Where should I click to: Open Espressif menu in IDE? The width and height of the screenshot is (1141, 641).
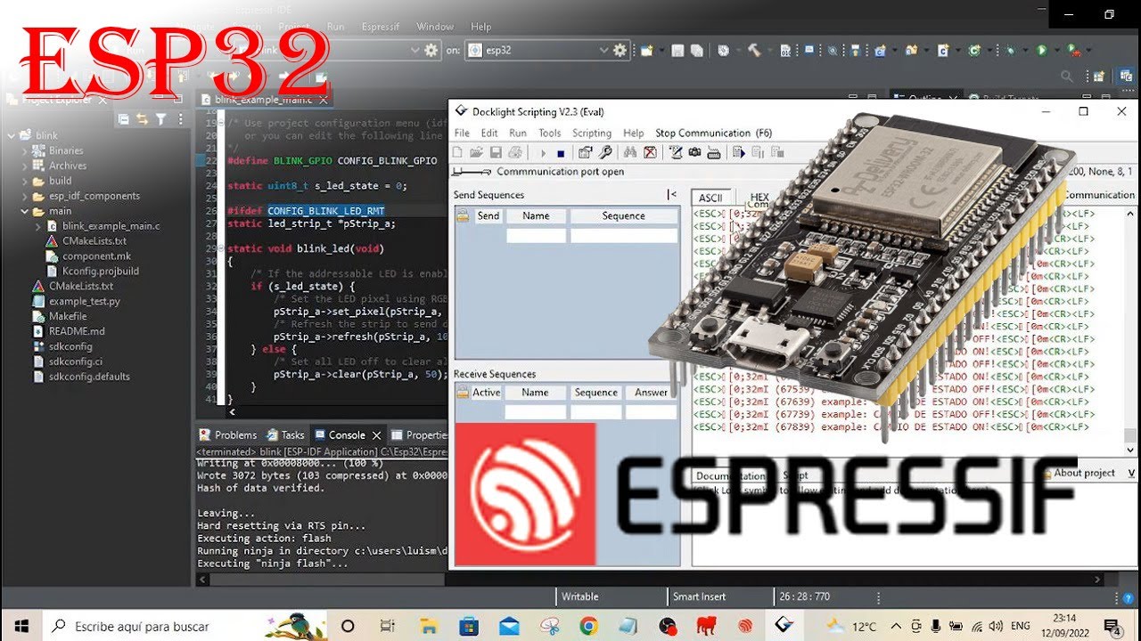[381, 27]
